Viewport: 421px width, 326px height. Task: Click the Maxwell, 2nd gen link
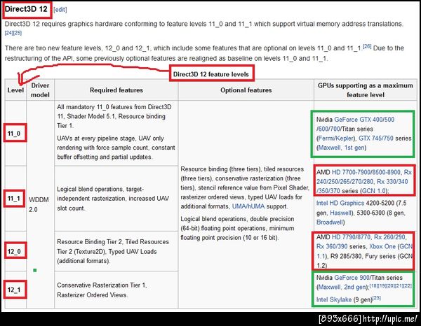point(342,288)
